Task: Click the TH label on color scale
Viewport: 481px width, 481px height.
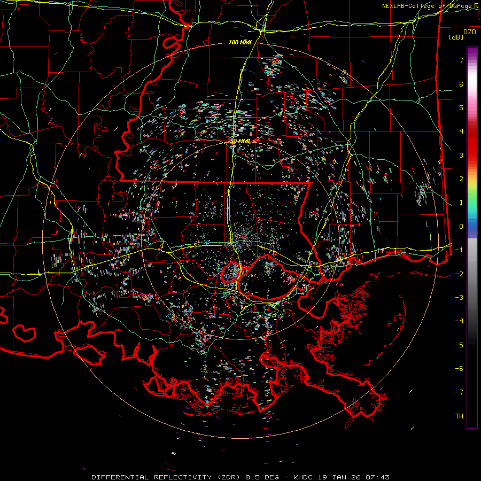Action: coord(459,416)
